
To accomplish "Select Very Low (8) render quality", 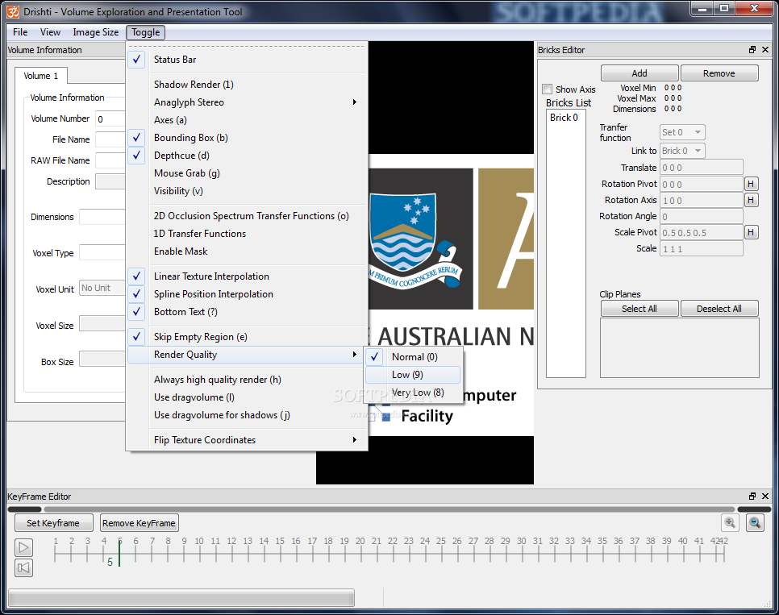I will [x=414, y=393].
